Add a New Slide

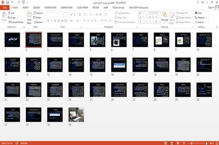tap(29, 18)
